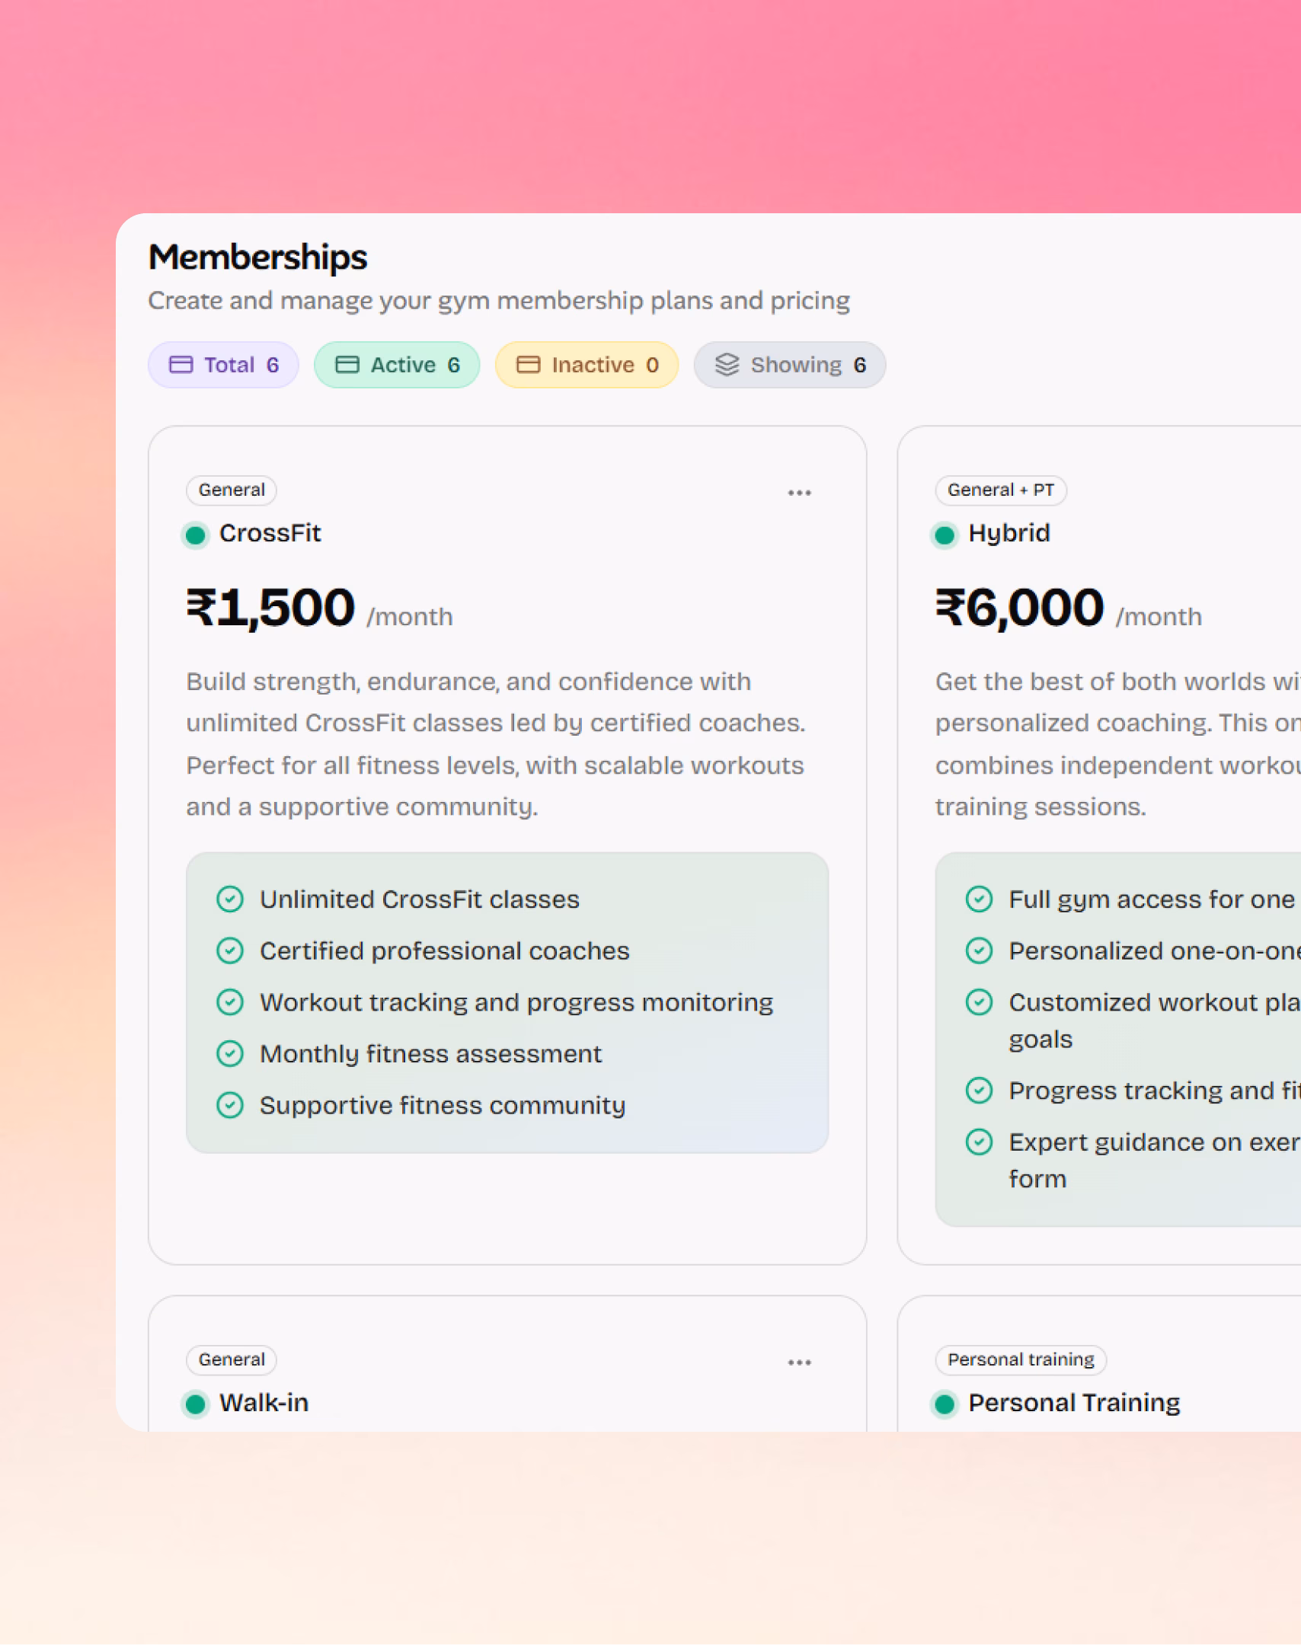Select the Showing 6 chip
Image resolution: width=1301 pixels, height=1645 pixels.
[x=790, y=365]
